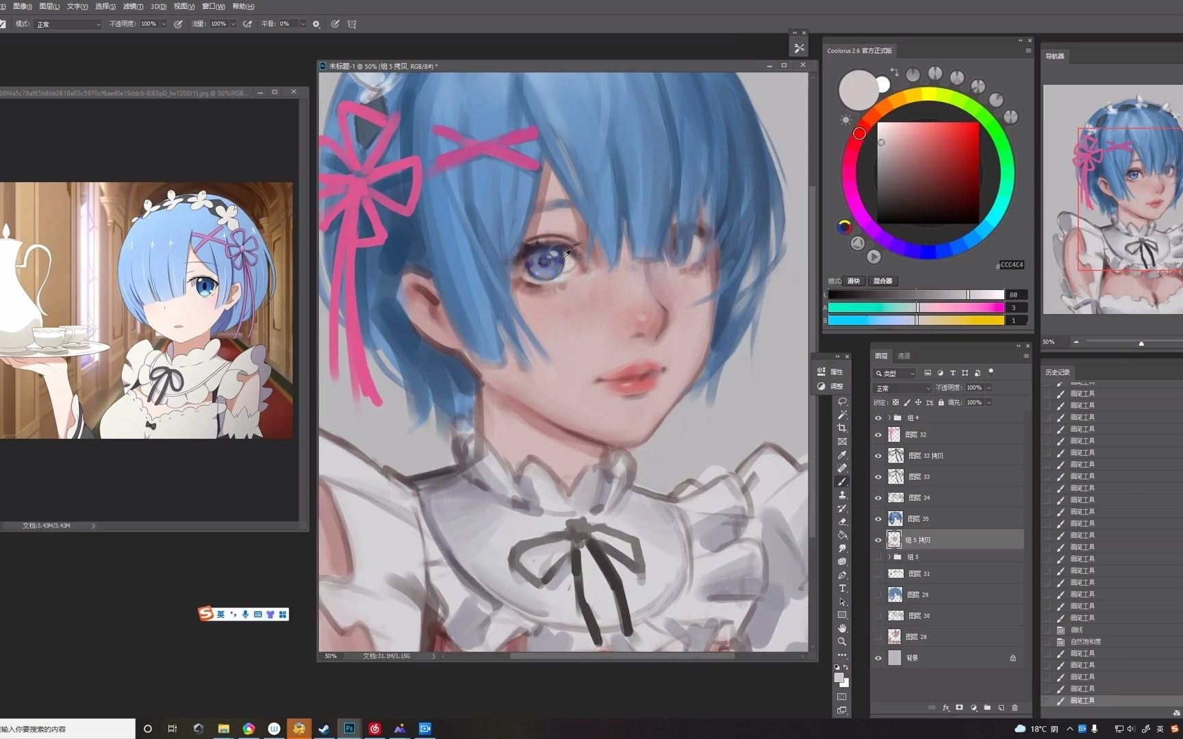Open the three-dots edit toolbar menu
The image size is (1183, 739).
[842, 655]
